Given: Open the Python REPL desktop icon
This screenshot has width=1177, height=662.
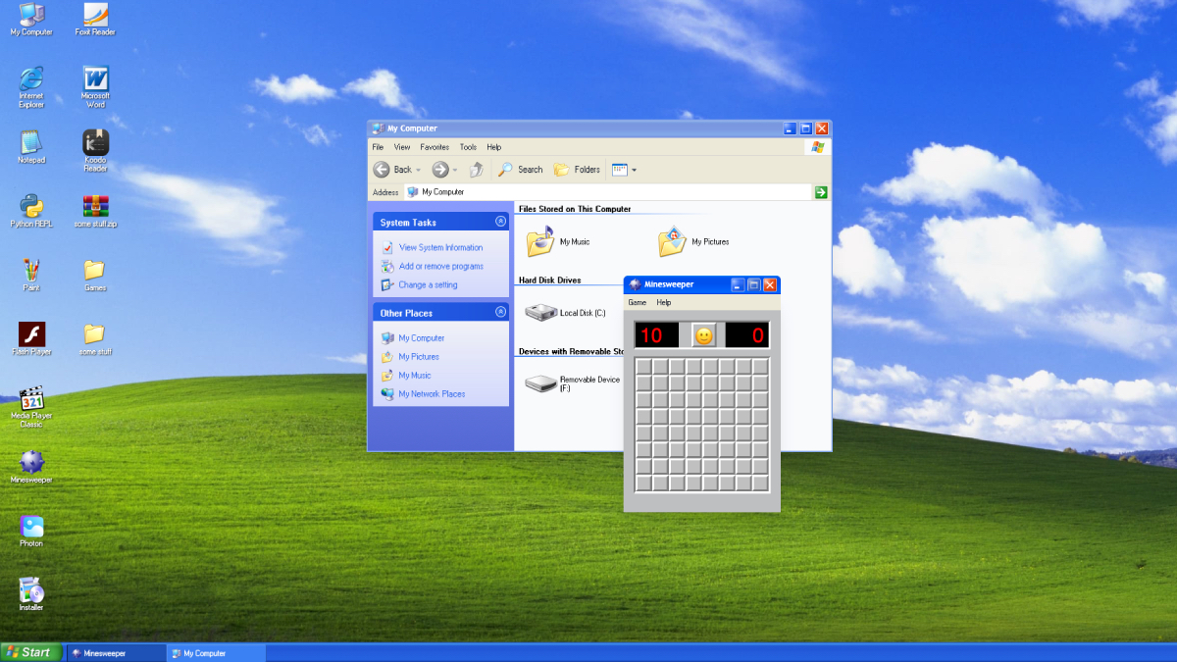Looking at the screenshot, I should 31,206.
